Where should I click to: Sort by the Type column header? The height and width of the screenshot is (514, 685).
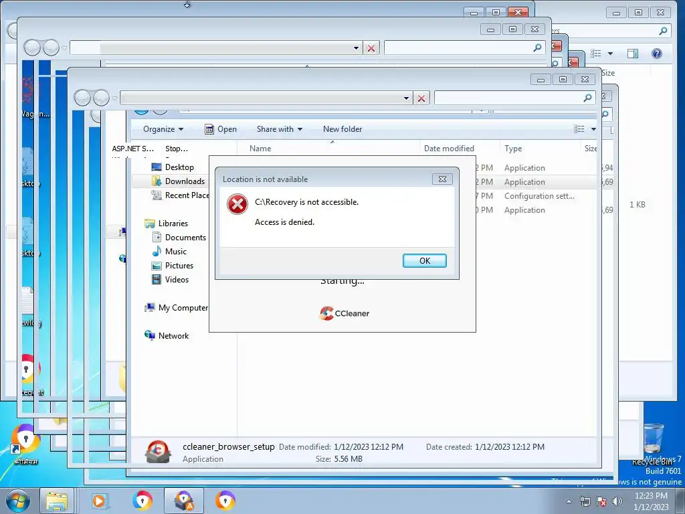513,149
